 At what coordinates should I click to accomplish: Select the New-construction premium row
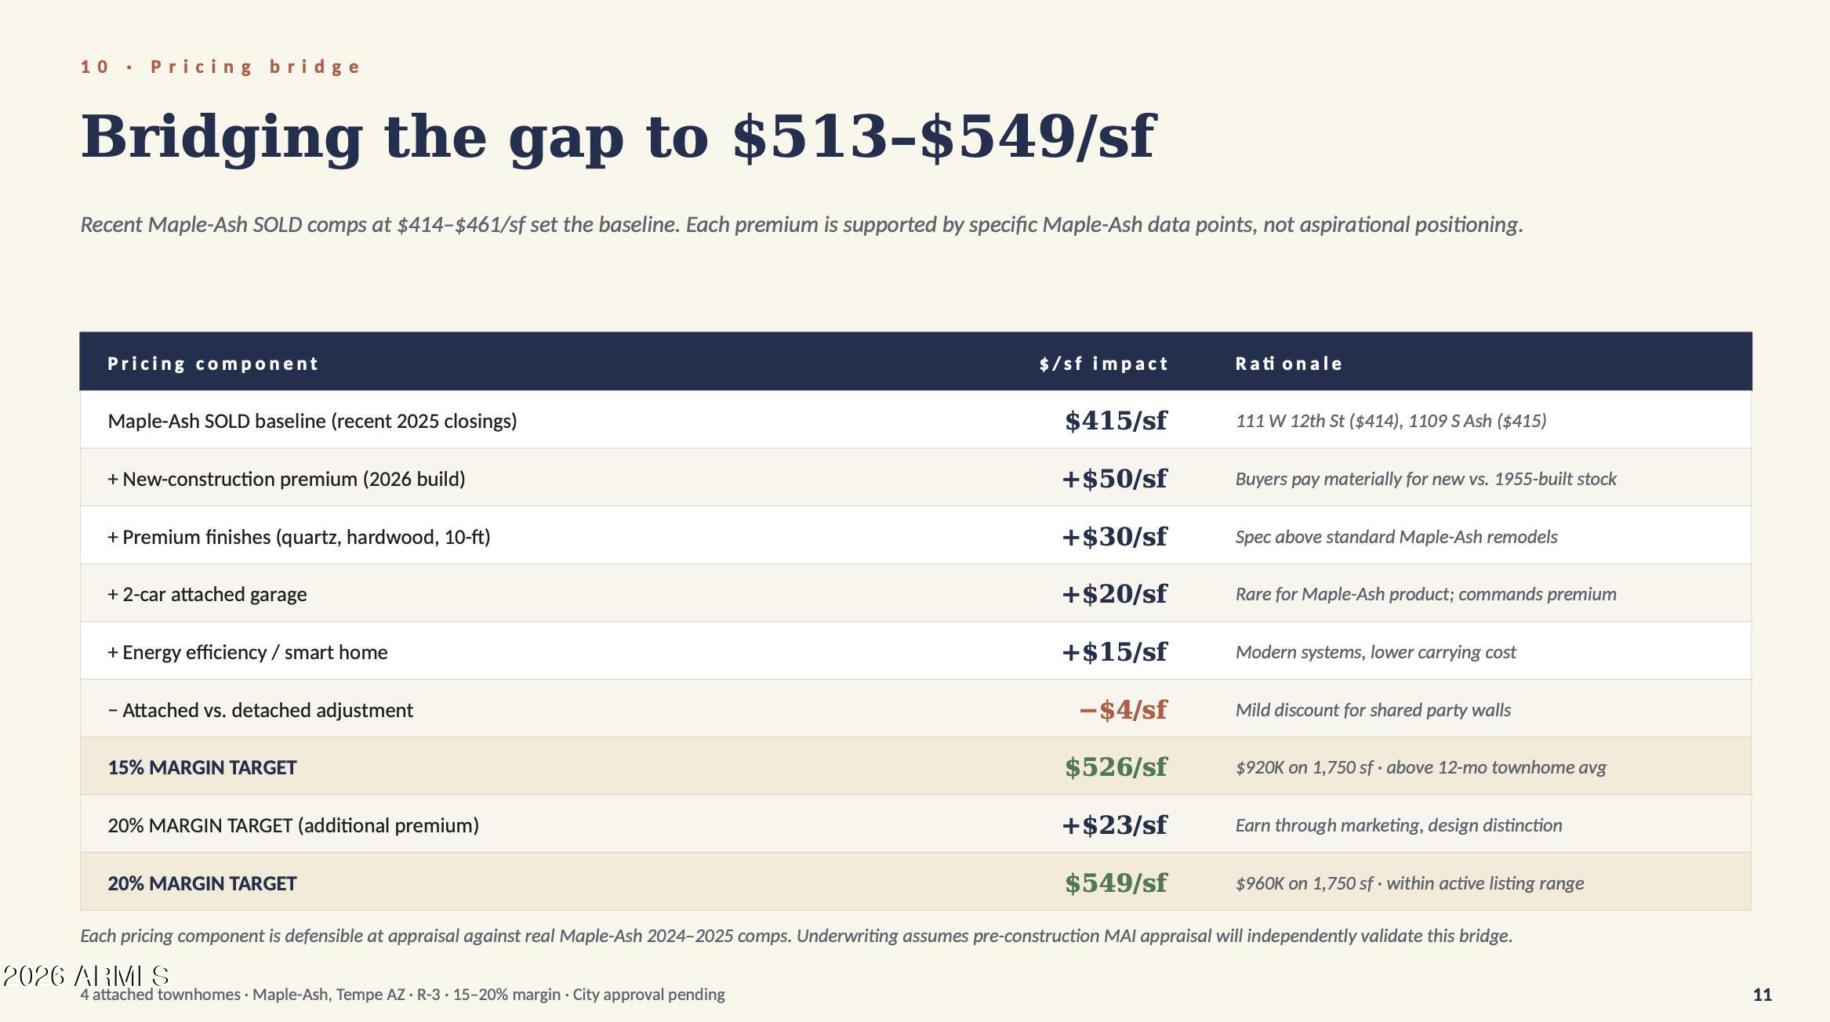click(x=915, y=477)
